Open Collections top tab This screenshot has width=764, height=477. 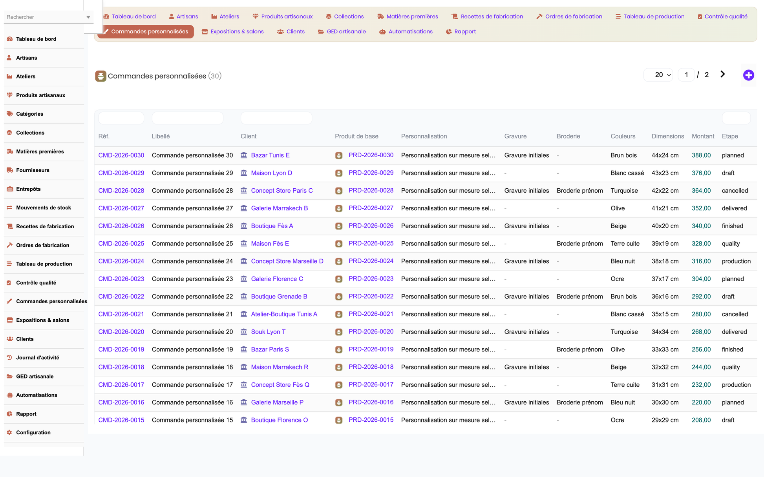[345, 16]
